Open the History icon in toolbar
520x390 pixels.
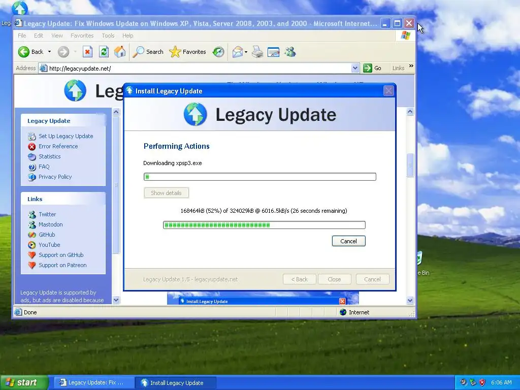pyautogui.click(x=218, y=52)
